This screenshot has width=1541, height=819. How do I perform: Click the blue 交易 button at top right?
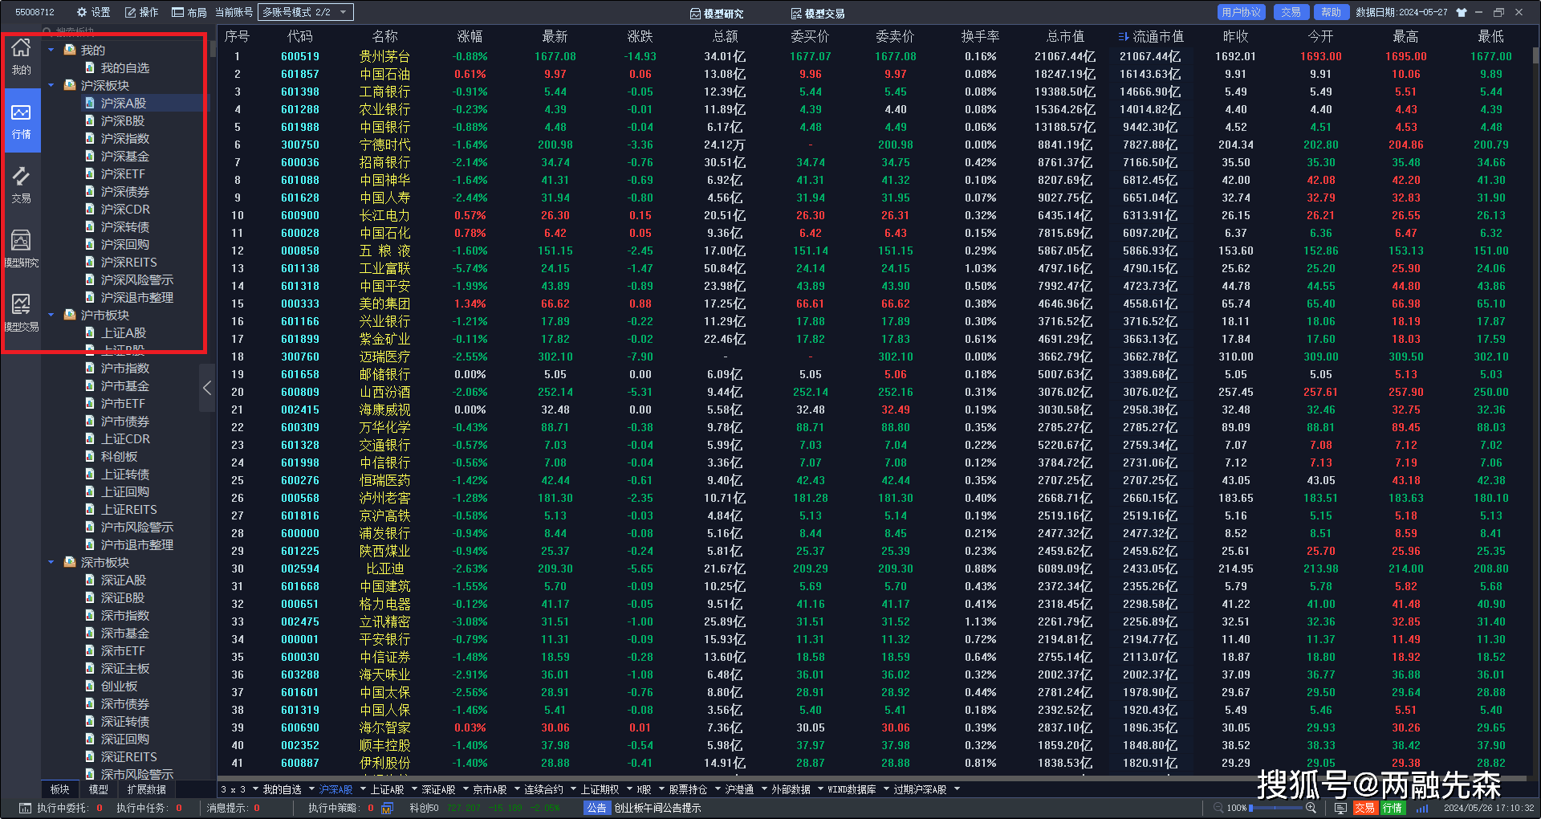point(1291,12)
